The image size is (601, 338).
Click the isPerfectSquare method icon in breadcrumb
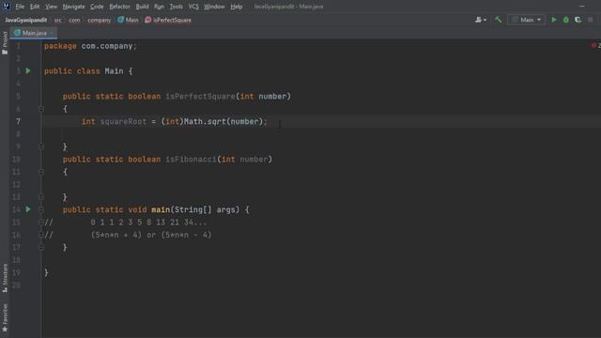[x=148, y=20]
